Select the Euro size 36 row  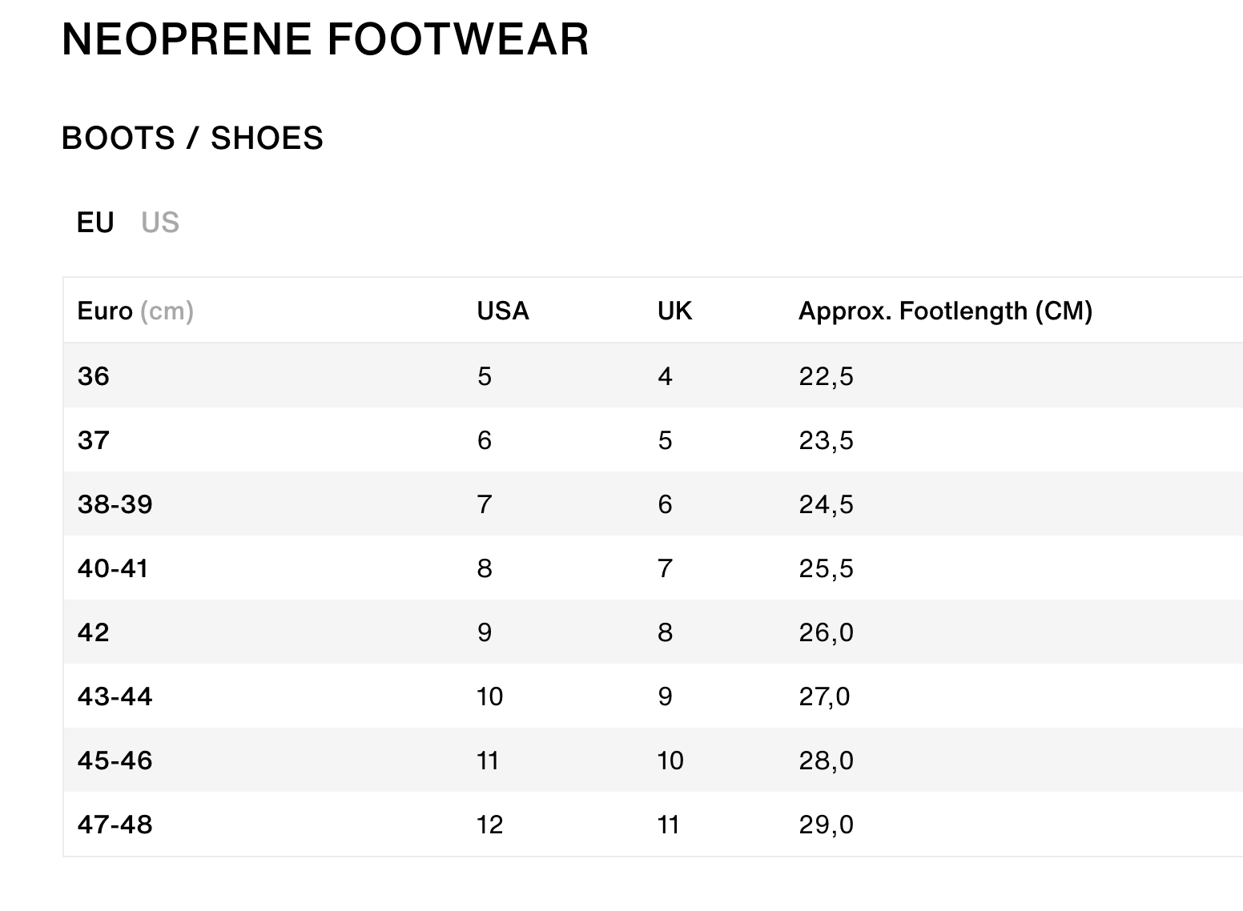(94, 376)
